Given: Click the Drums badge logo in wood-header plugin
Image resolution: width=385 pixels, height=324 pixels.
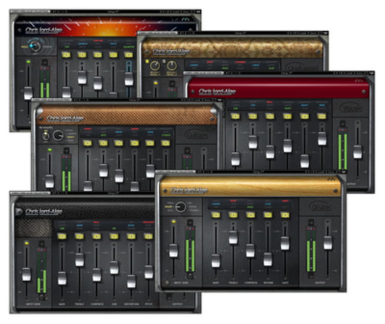Looking at the screenshot, I should (x=321, y=207).
